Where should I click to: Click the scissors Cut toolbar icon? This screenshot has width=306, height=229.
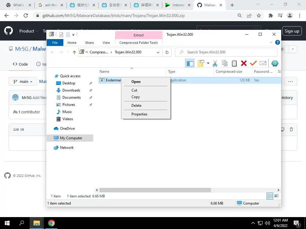[x=215, y=63]
